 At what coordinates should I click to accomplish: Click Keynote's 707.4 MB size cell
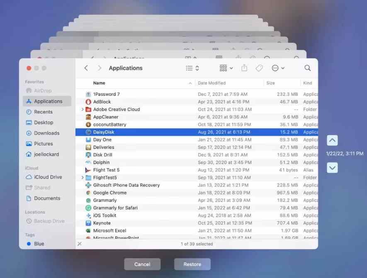pos(287,223)
